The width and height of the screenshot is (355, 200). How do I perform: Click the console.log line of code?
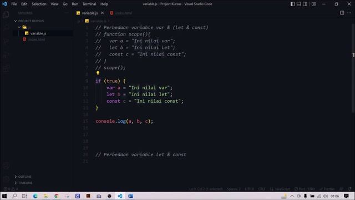click(x=124, y=121)
